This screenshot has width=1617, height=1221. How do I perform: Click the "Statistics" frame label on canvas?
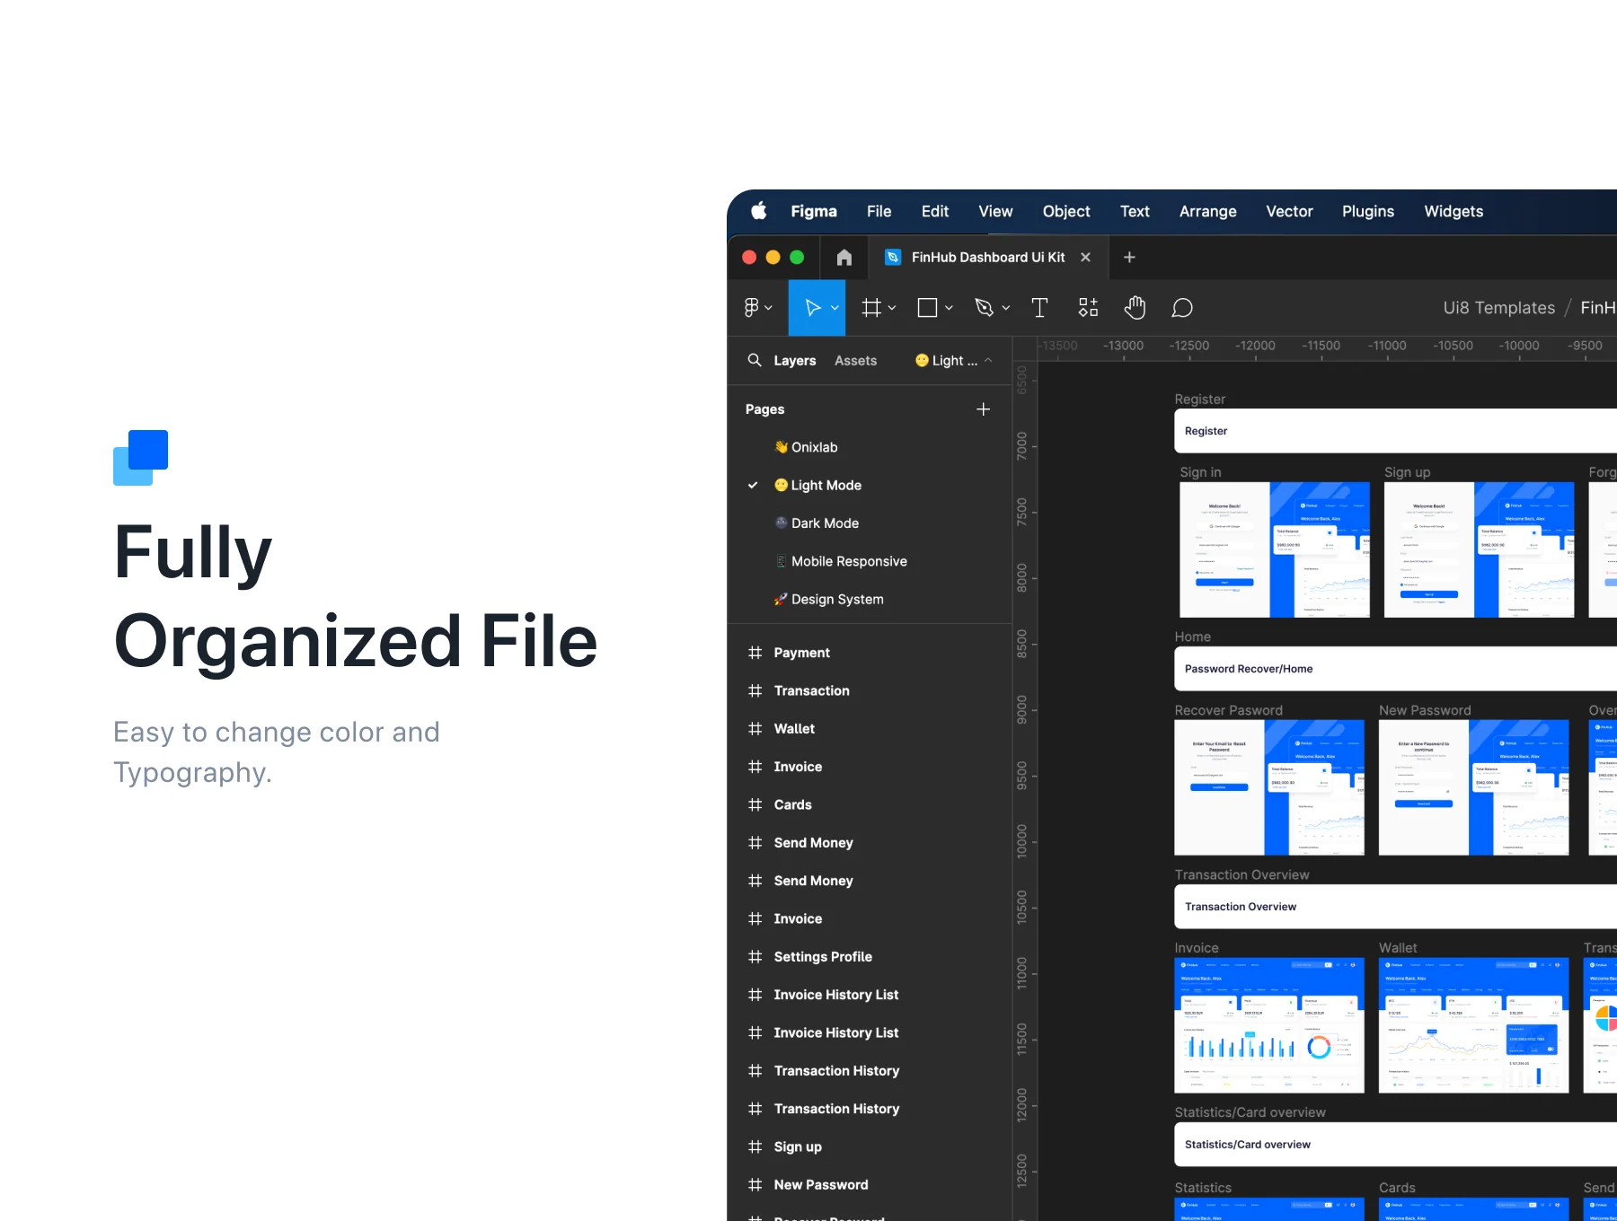1203,1188
